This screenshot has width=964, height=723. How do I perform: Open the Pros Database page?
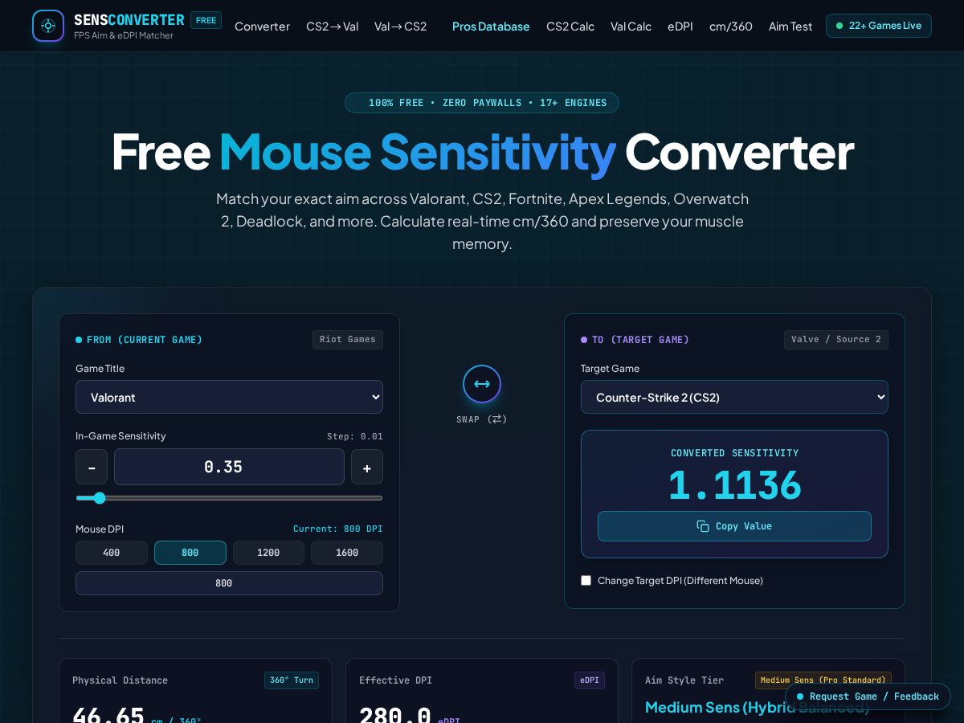click(x=491, y=26)
